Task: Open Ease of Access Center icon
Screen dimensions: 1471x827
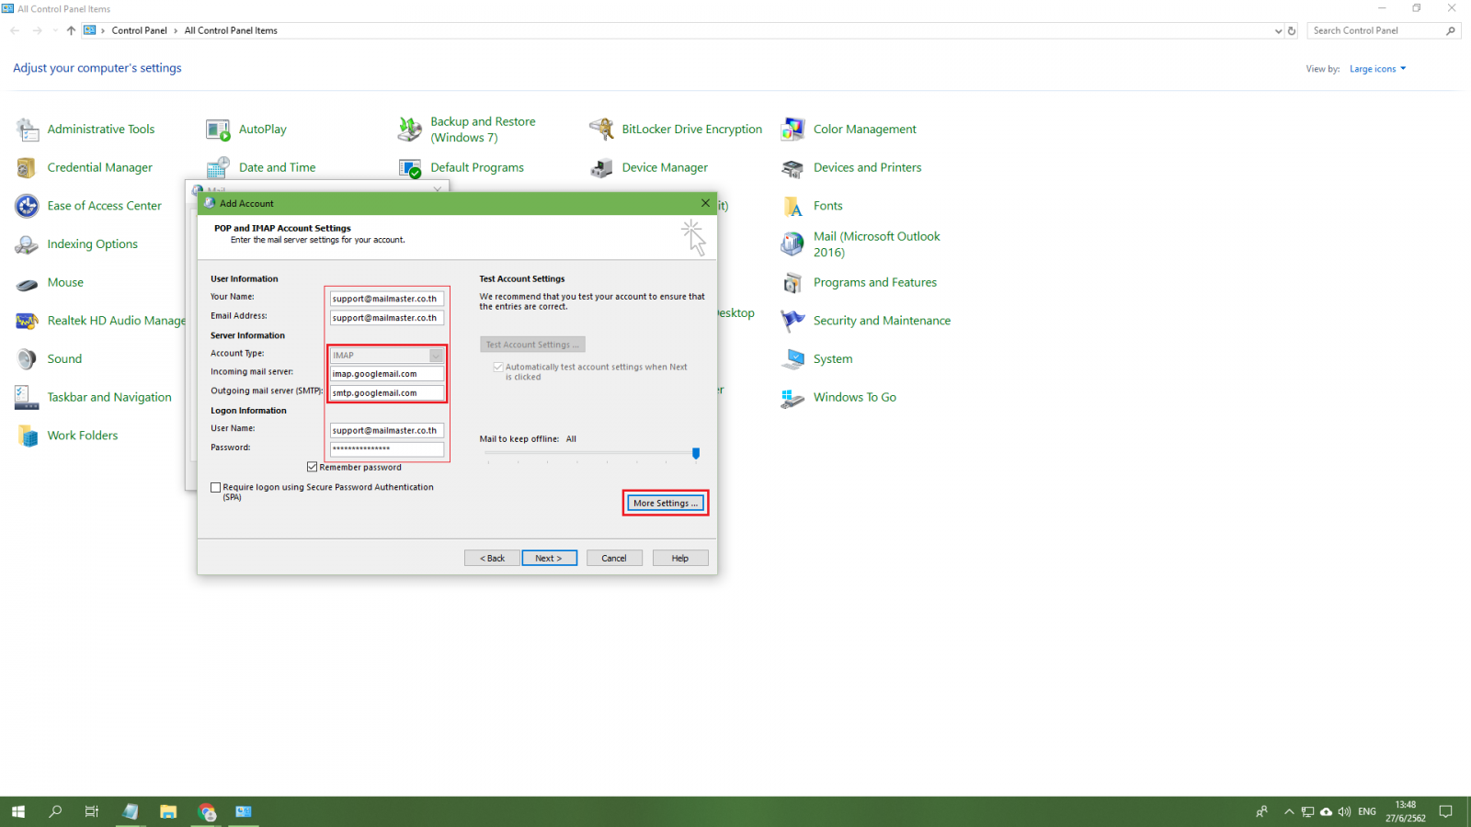Action: click(28, 206)
